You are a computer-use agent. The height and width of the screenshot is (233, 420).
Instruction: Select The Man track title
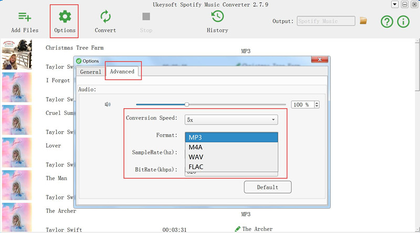click(x=56, y=178)
